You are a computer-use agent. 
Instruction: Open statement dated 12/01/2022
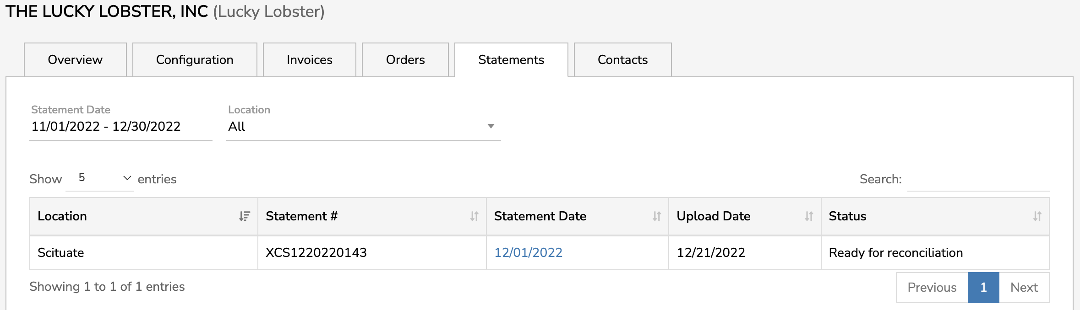tap(528, 252)
